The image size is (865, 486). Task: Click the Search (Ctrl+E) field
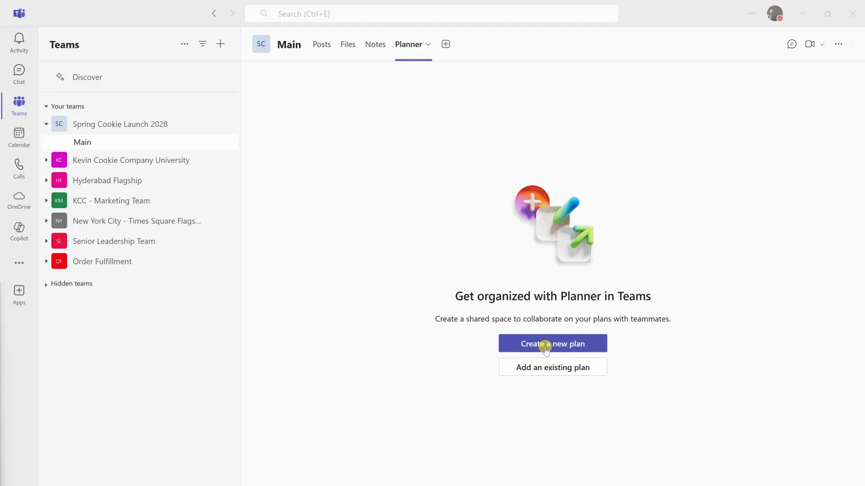pyautogui.click(x=432, y=13)
